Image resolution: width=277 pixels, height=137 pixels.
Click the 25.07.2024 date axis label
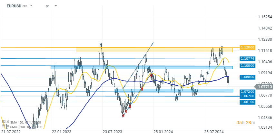[214, 132]
